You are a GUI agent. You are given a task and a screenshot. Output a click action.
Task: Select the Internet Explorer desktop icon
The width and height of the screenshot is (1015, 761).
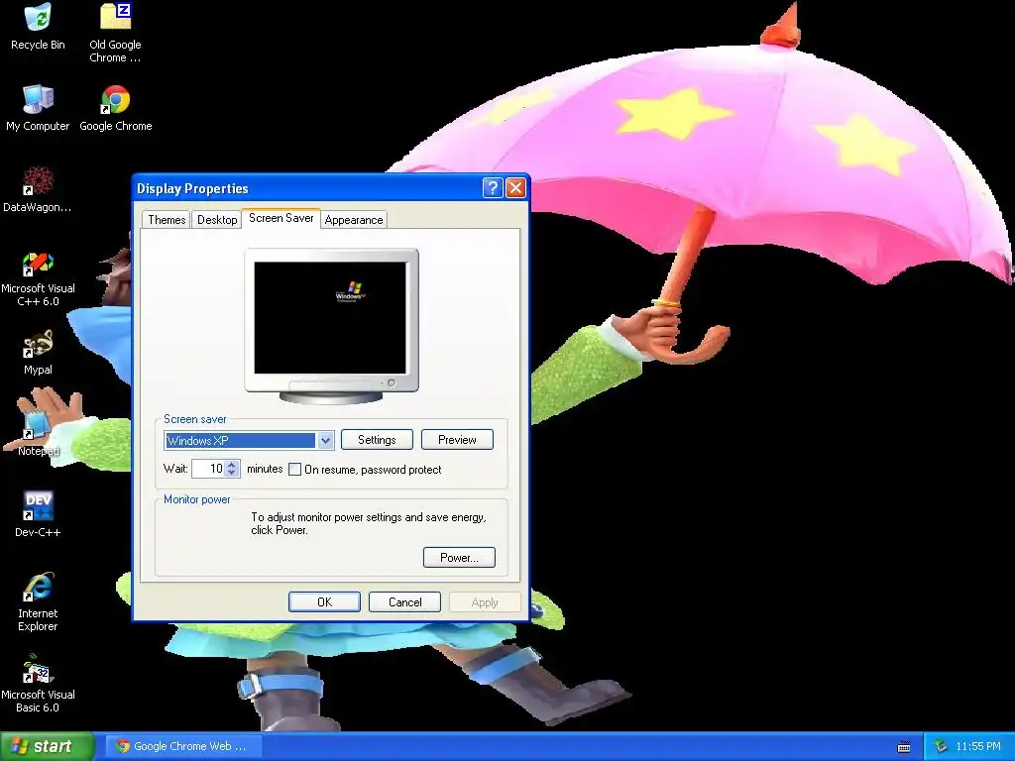point(38,601)
